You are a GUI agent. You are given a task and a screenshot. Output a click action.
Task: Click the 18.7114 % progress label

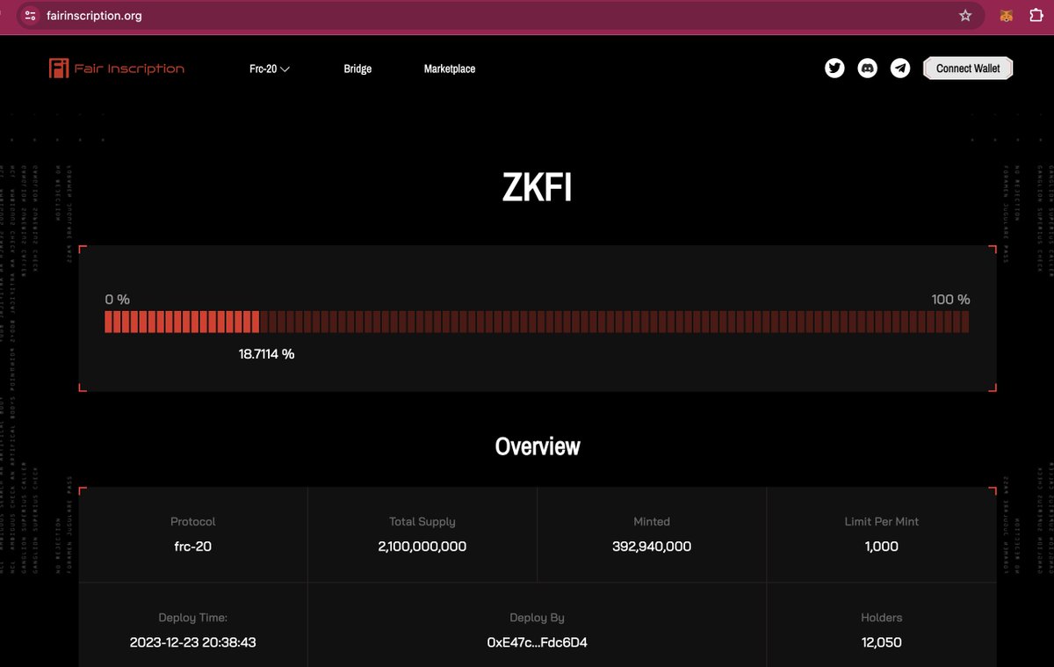tap(266, 354)
